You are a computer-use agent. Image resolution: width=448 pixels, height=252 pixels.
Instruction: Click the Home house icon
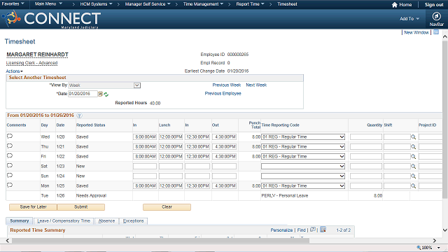[x=395, y=5]
